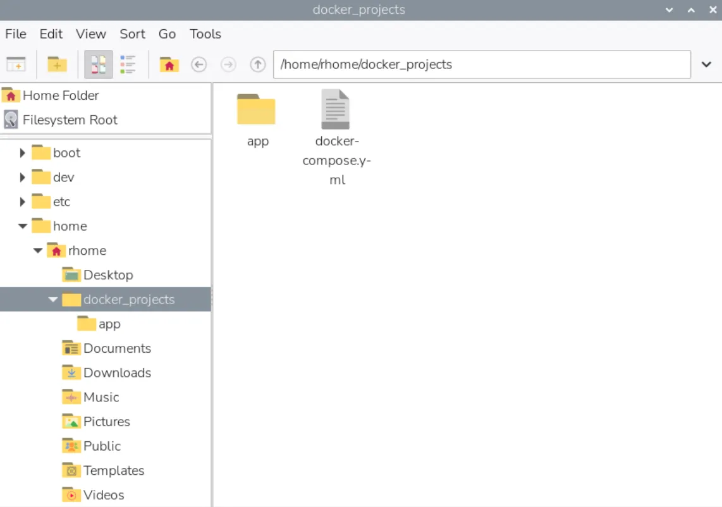Expand the etc folder tree node
Screen dimensions: 722x507
pyautogui.click(x=22, y=202)
